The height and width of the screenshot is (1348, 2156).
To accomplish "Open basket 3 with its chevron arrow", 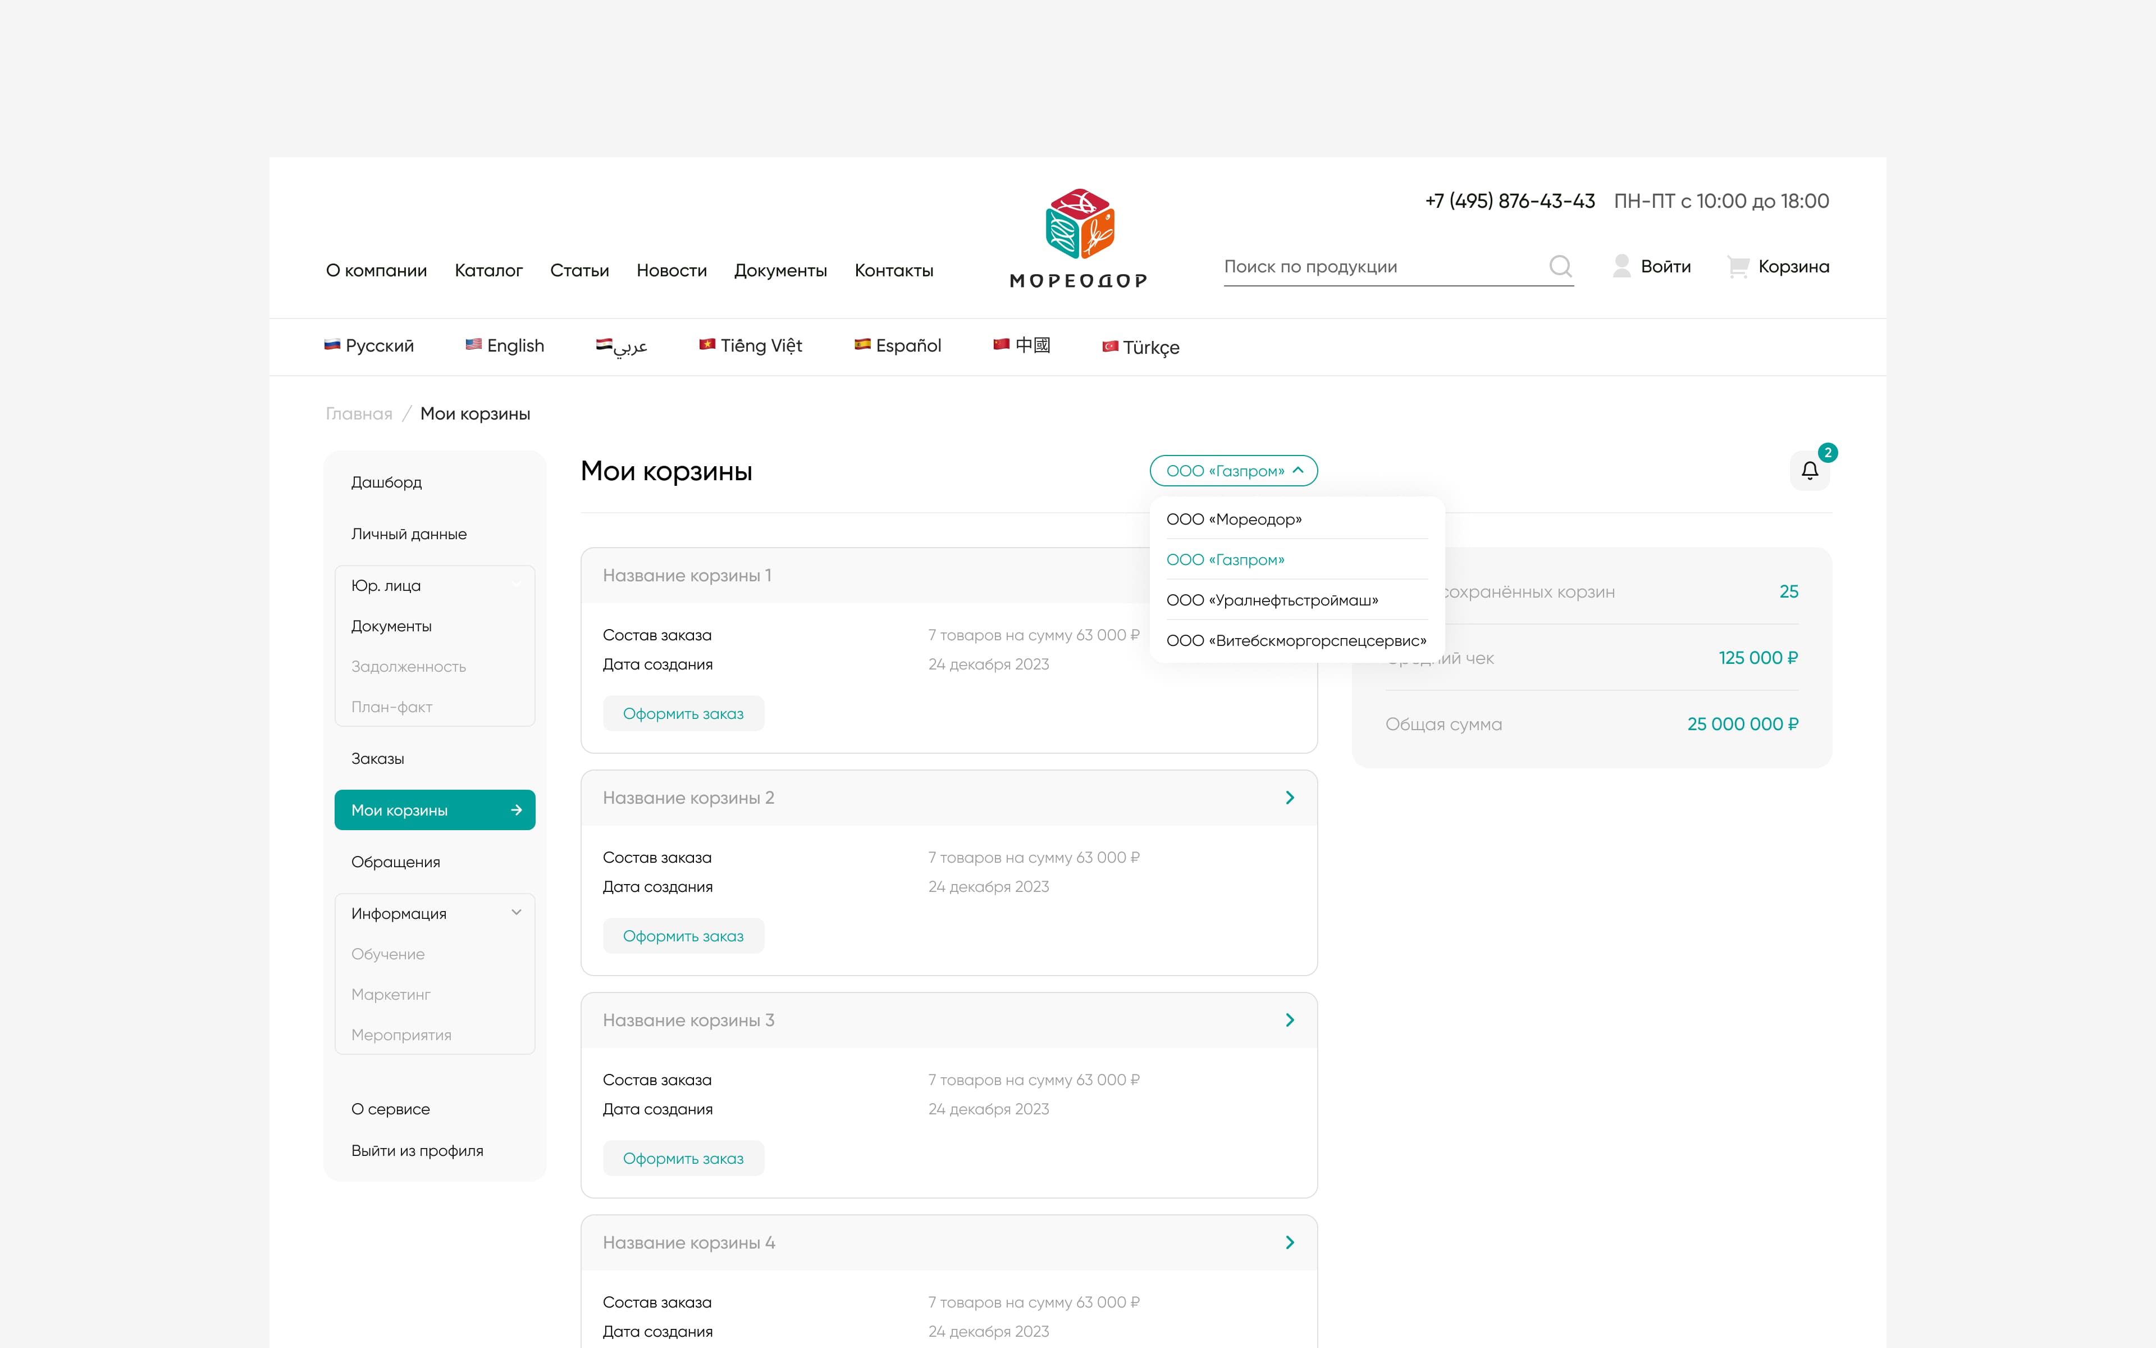I will (x=1289, y=1020).
